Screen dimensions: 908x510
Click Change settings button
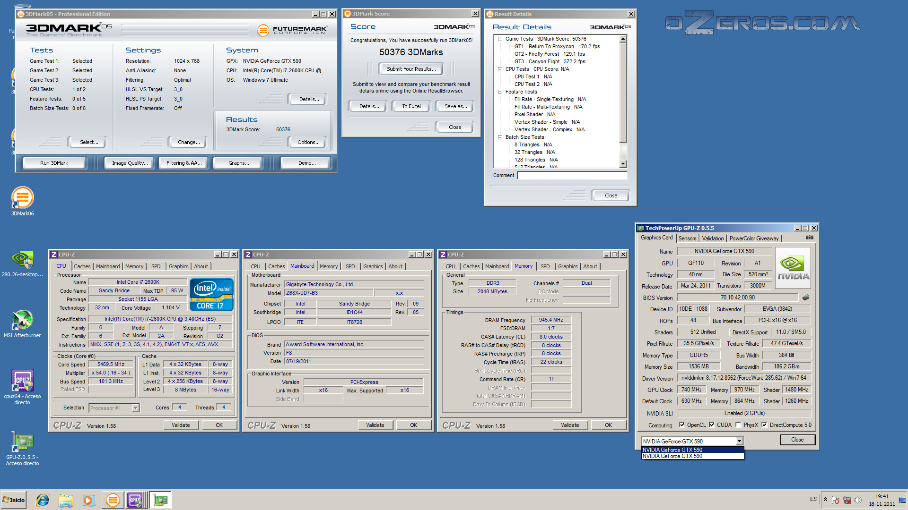[x=189, y=142]
